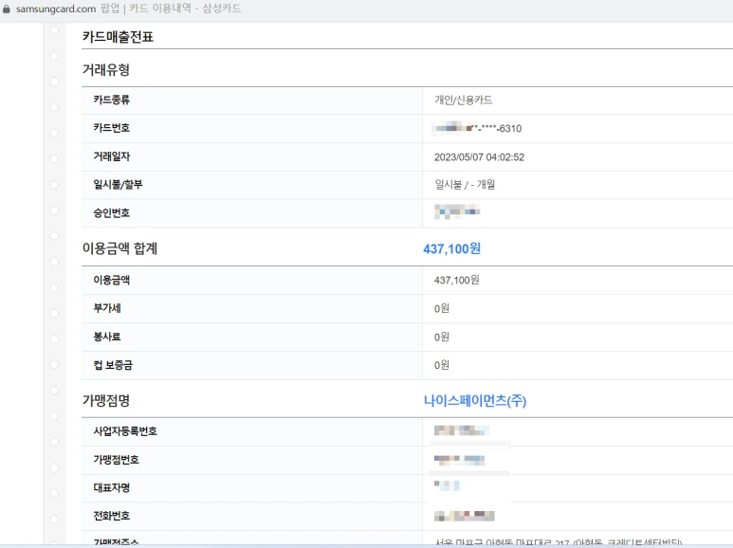Select the 가맹점번호 label
The width and height of the screenshot is (733, 548).
(x=117, y=460)
